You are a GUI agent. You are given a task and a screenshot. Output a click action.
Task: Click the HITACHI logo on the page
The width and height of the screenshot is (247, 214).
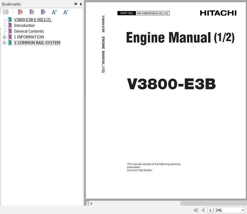pos(218,13)
